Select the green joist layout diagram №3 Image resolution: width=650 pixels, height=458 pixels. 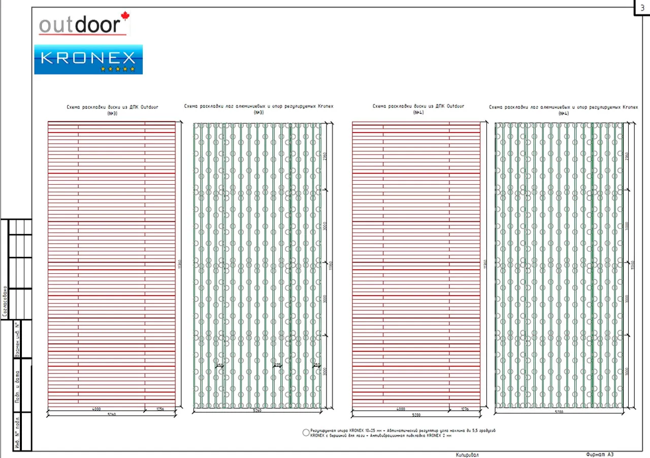pyautogui.click(x=257, y=265)
